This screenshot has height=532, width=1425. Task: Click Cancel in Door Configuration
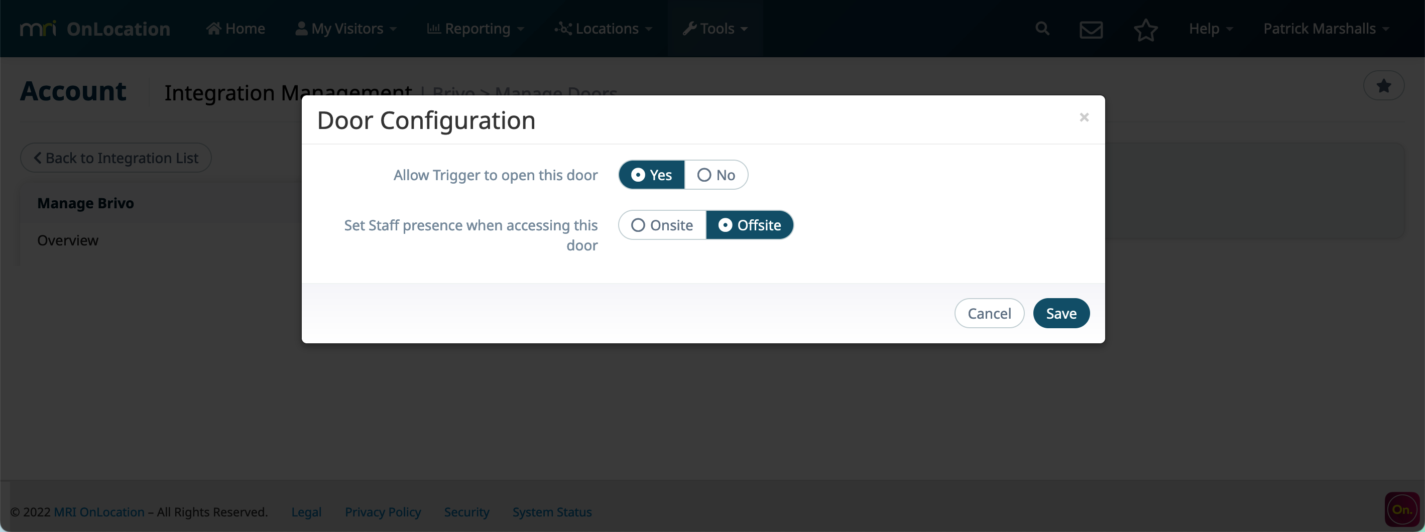click(x=989, y=314)
